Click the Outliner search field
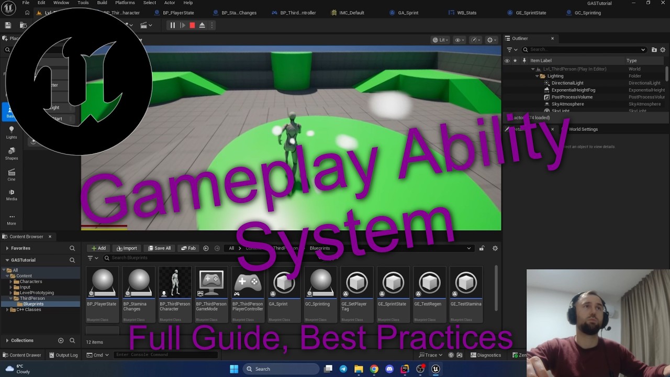The width and height of the screenshot is (670, 377). click(x=584, y=50)
